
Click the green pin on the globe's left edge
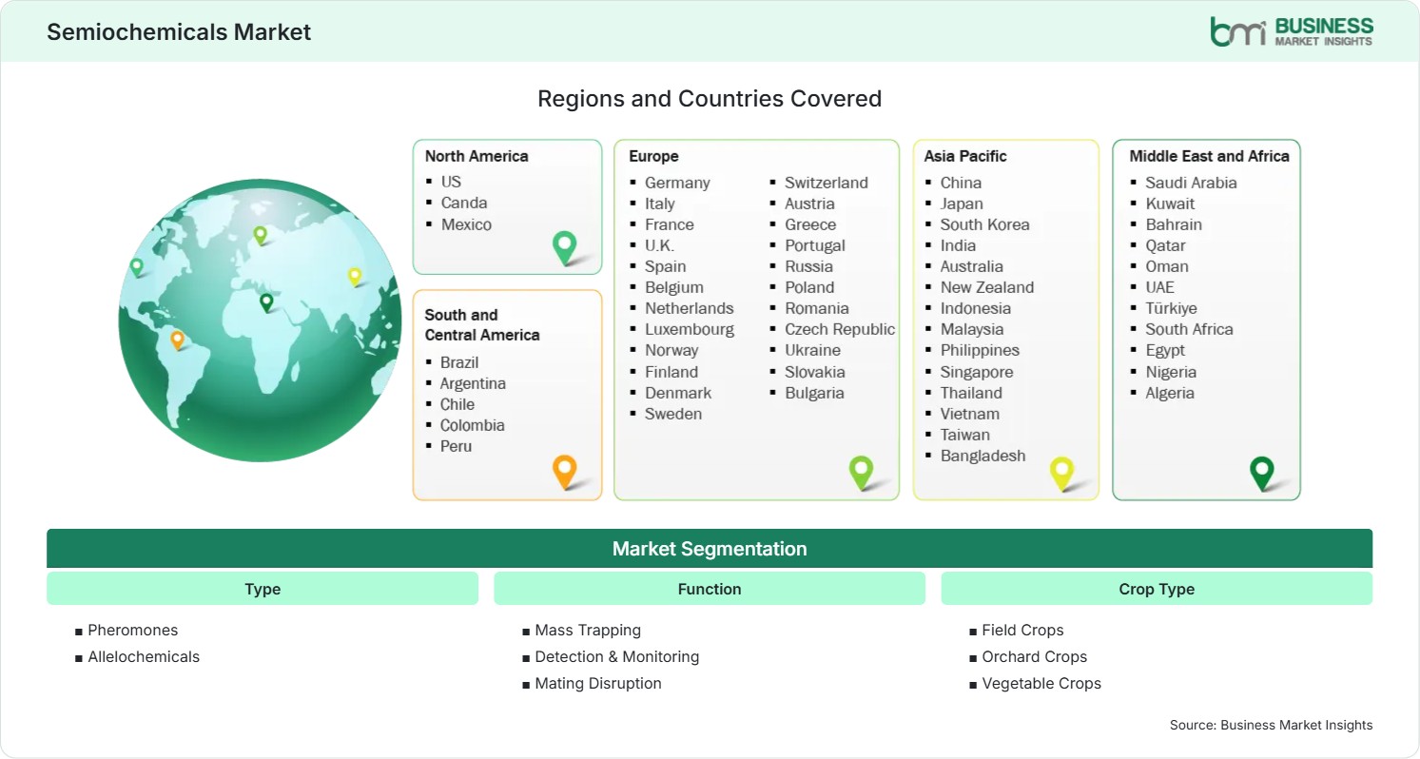pos(137,267)
